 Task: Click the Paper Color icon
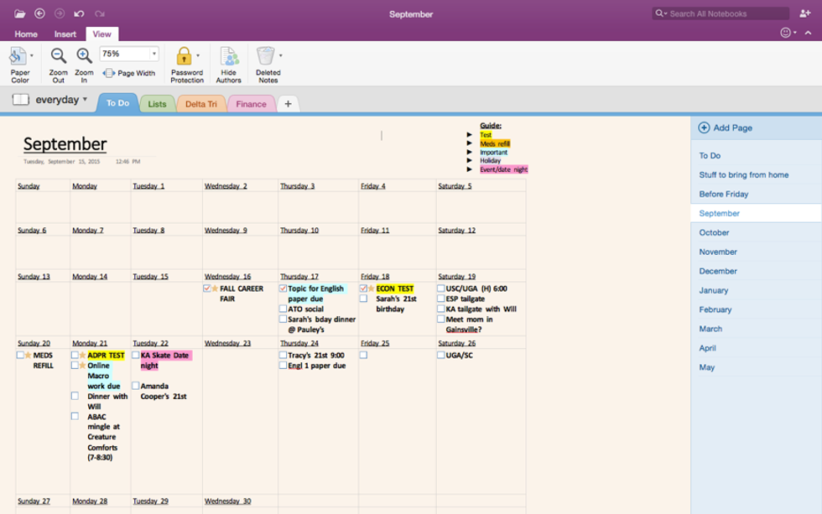[x=18, y=56]
